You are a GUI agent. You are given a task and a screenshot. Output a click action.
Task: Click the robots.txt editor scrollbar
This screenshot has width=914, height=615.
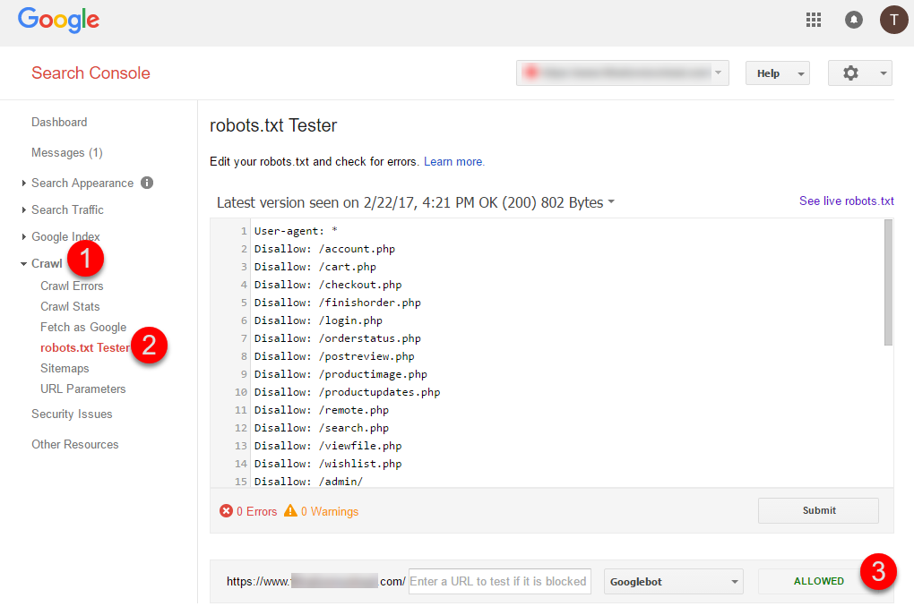point(888,283)
